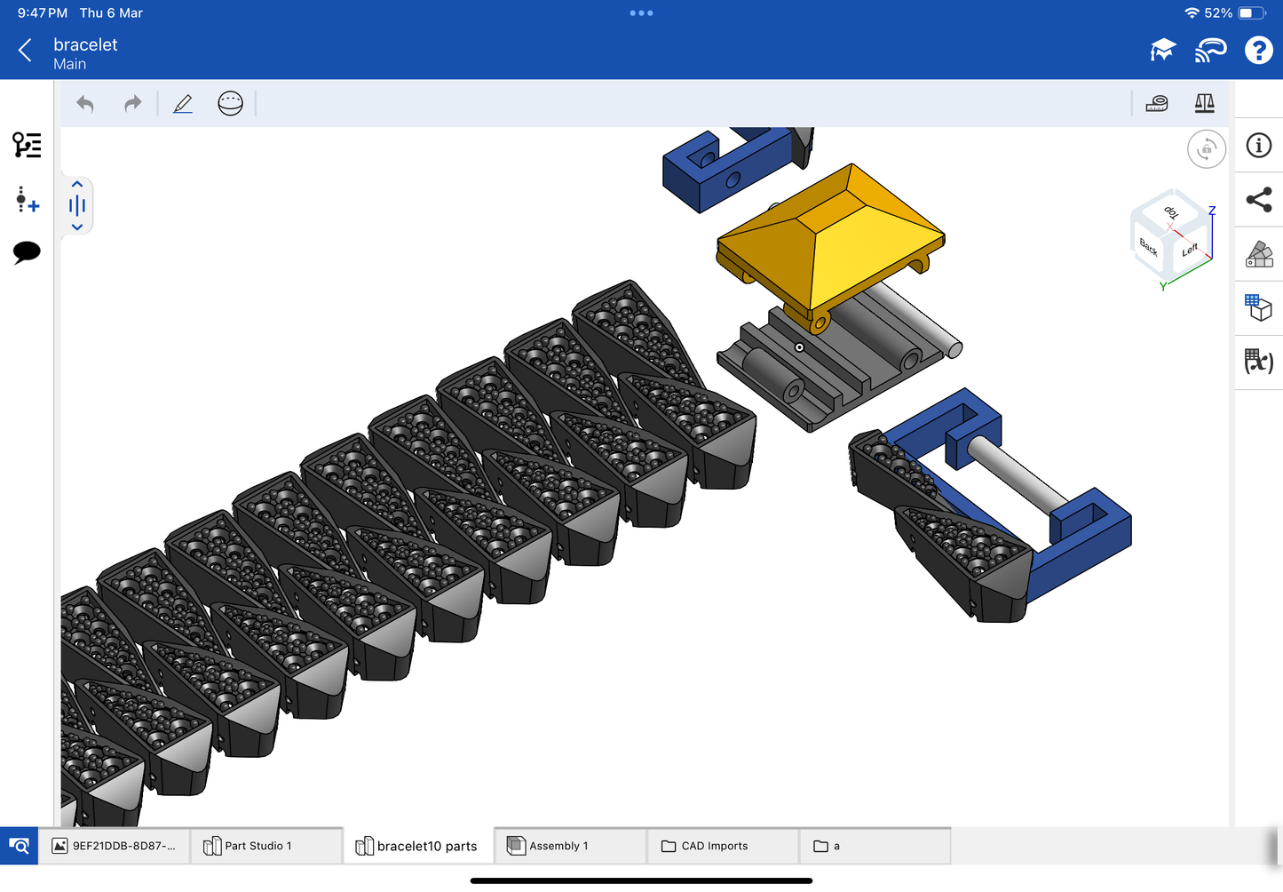Open the comments speech bubble
Screen dimensions: 1283x892
tap(27, 252)
